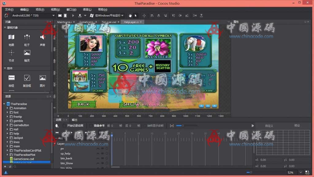
Task: Add a Sound (声音) object
Action: (42, 40)
